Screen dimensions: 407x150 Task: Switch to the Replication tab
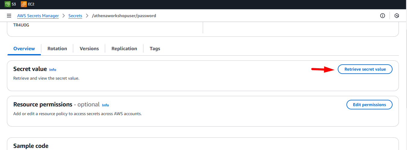[x=124, y=48]
